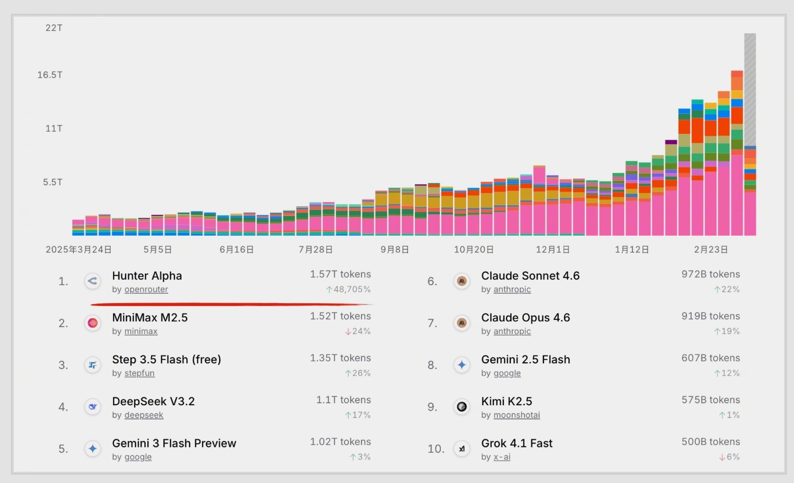This screenshot has width=794, height=483.
Task: Click the "2月23日" axis date
Action: pos(711,250)
